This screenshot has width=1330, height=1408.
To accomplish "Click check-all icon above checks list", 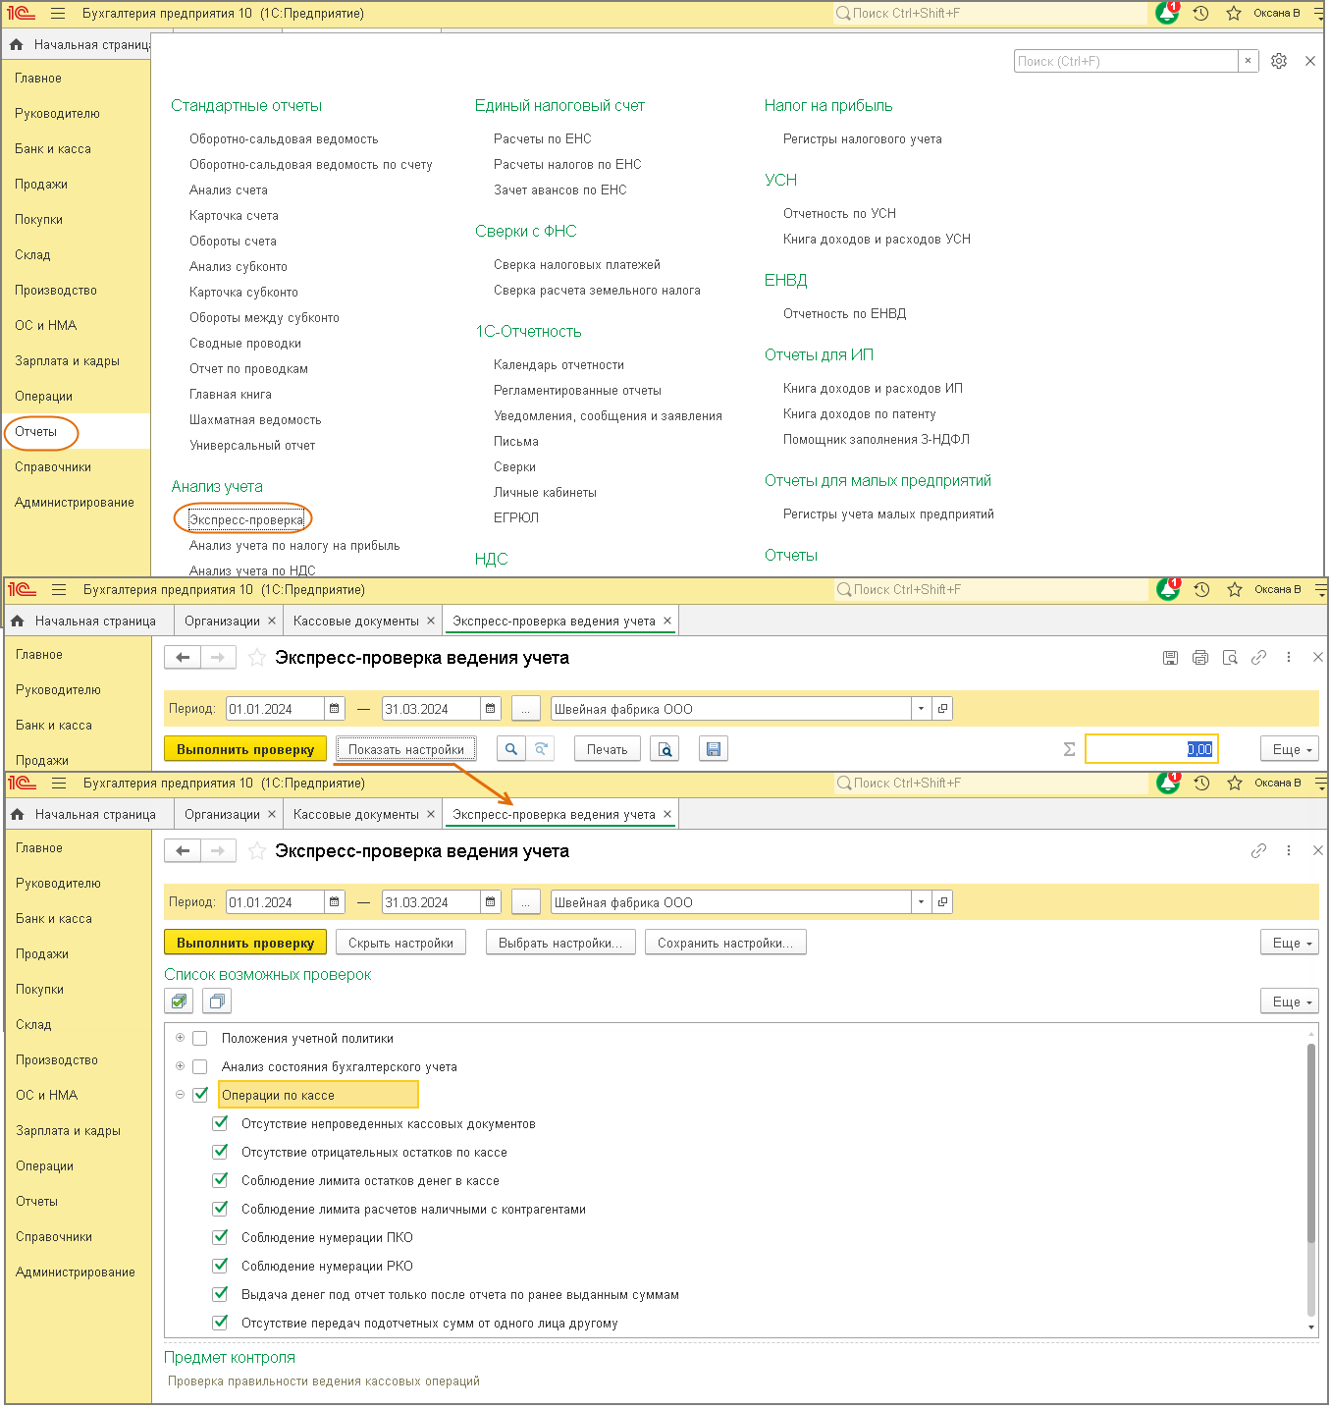I will coord(179,1002).
